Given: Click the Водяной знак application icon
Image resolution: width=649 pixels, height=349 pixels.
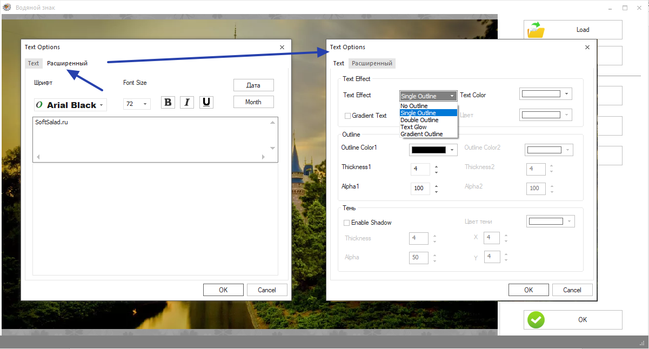Looking at the screenshot, I should pyautogui.click(x=7, y=8).
